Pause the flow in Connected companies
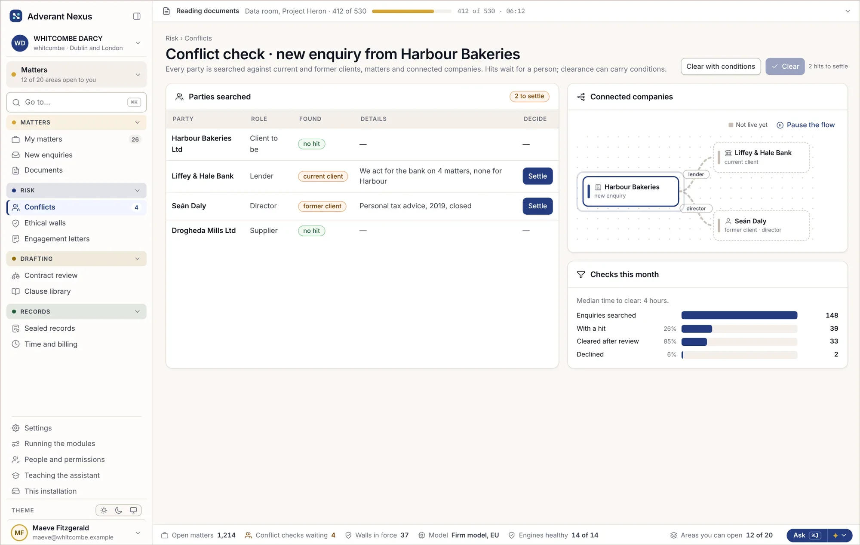 pyautogui.click(x=805, y=125)
